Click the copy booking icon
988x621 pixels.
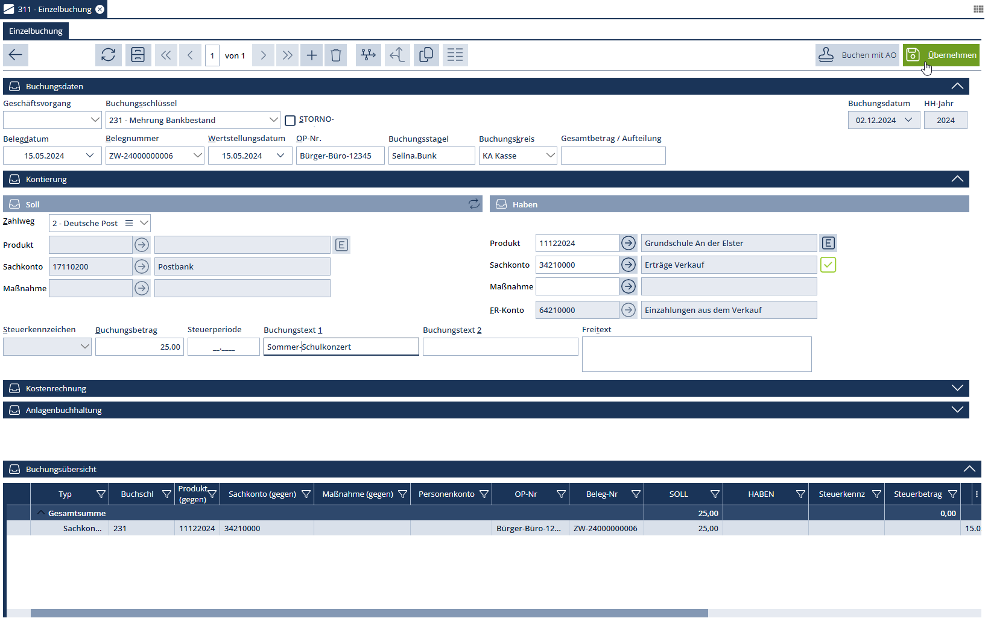pos(426,55)
